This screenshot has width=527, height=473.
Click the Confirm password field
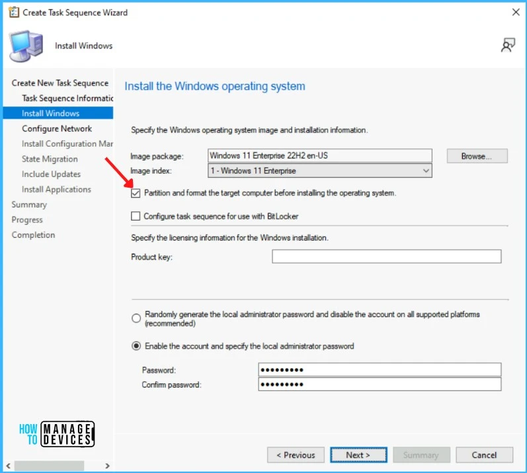tap(380, 384)
